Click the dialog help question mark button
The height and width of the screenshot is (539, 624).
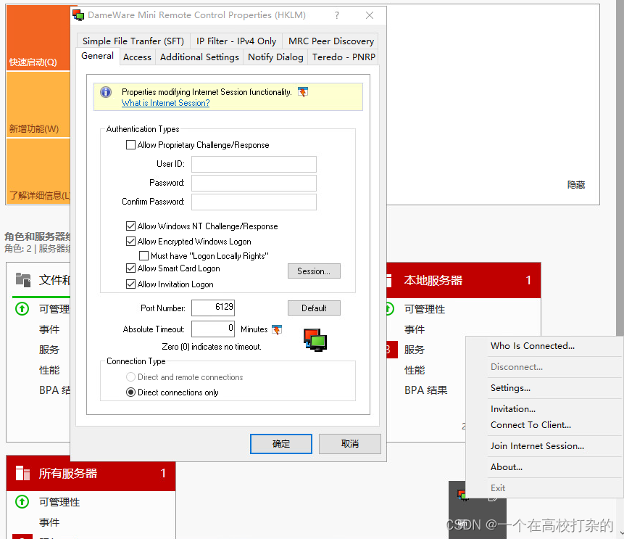pos(337,15)
